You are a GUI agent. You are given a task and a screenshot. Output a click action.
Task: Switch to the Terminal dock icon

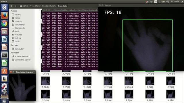pyautogui.click(x=4, y=55)
